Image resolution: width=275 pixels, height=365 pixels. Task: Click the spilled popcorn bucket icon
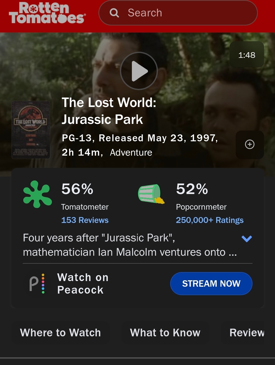coord(151,194)
